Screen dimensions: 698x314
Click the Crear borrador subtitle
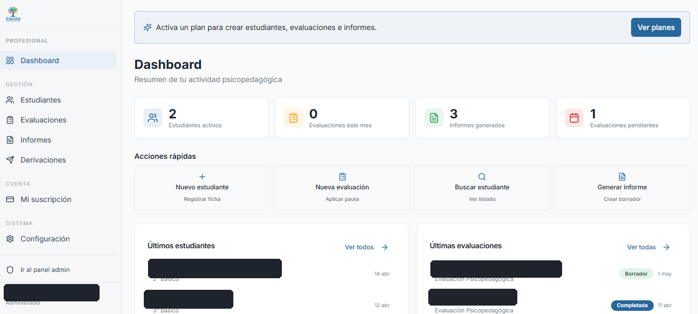tap(622, 199)
